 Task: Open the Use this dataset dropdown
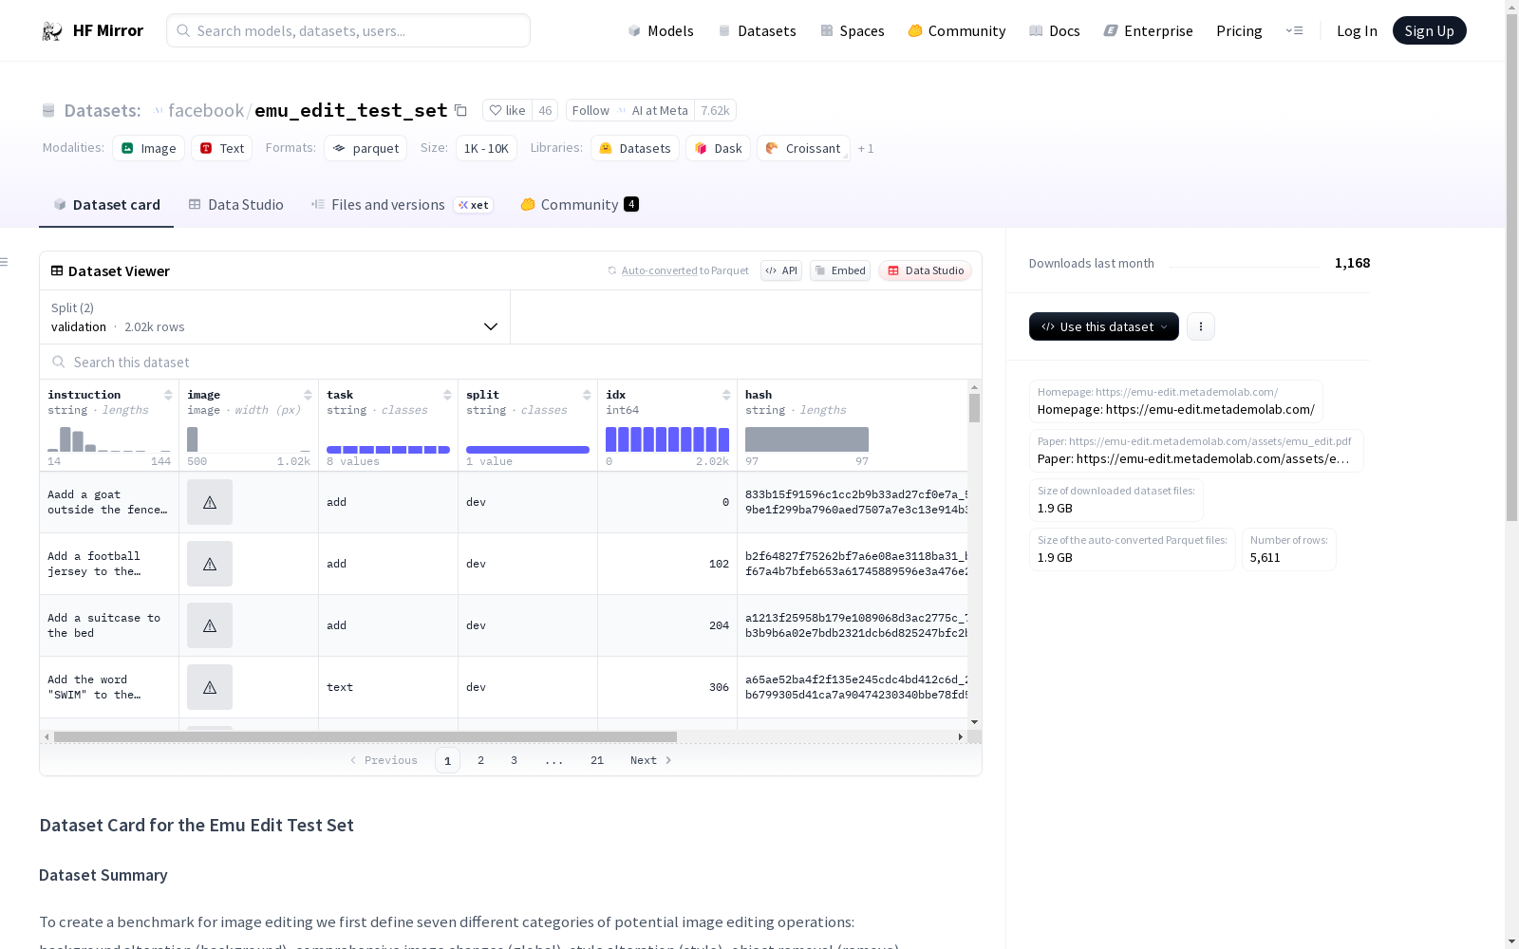pyautogui.click(x=1104, y=326)
